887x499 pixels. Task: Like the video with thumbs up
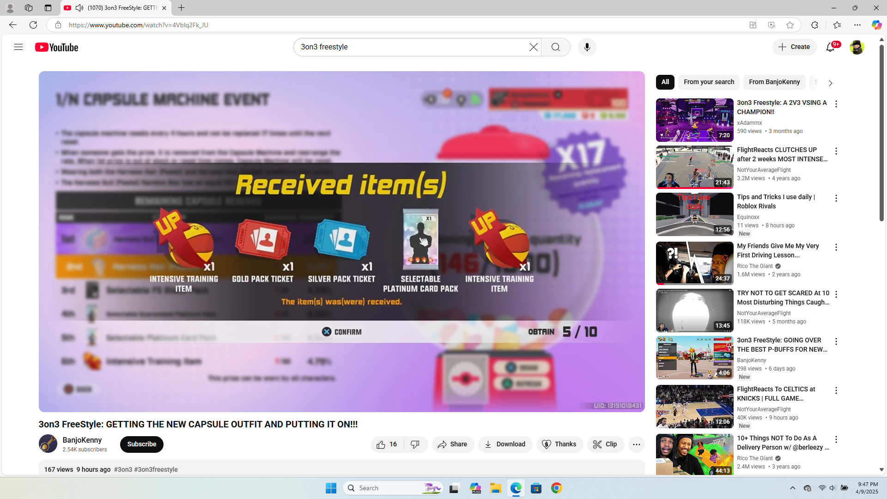[x=387, y=444]
